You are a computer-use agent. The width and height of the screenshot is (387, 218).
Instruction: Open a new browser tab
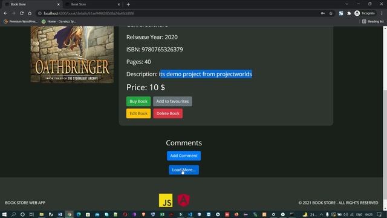click(128, 4)
